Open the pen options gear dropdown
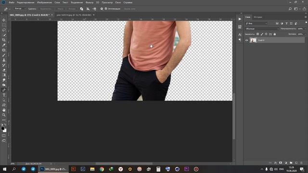This screenshot has height=173, width=308. [102, 9]
